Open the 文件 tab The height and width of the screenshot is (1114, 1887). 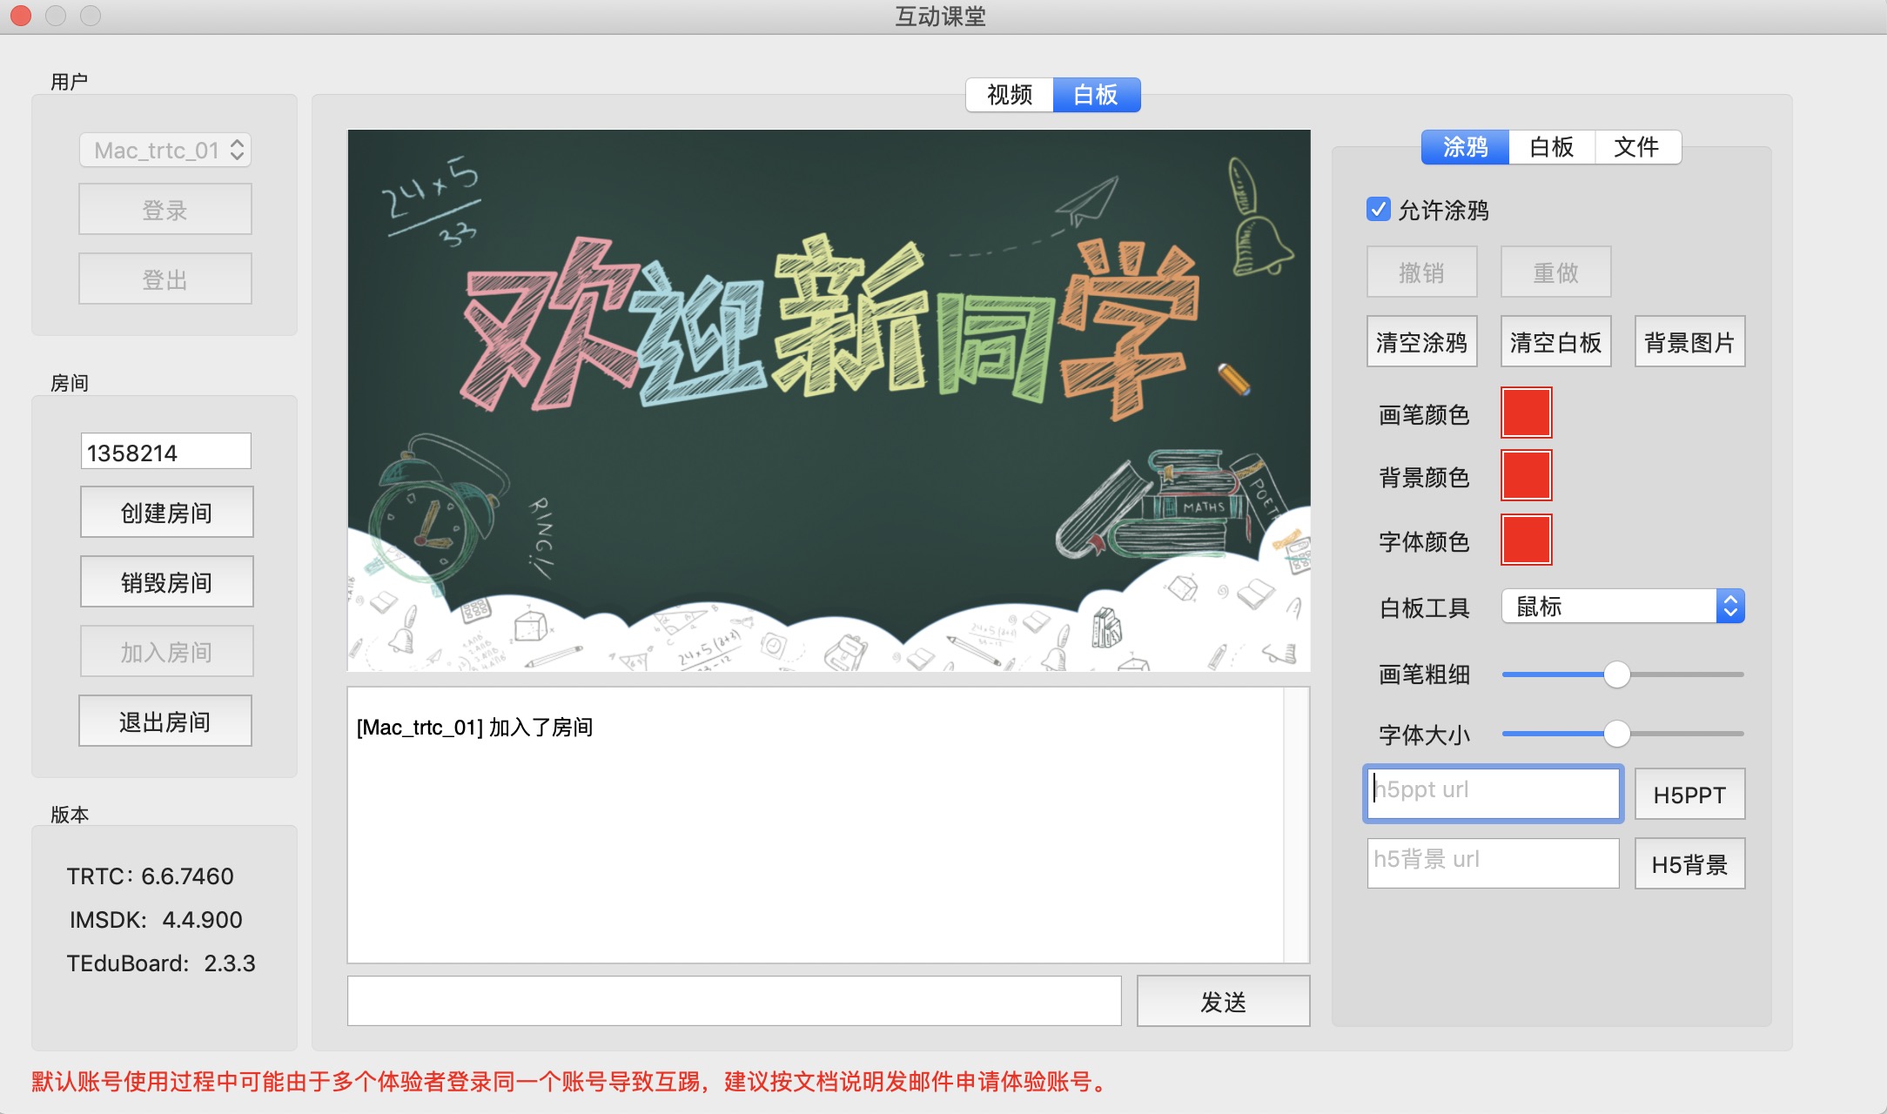click(x=1636, y=147)
